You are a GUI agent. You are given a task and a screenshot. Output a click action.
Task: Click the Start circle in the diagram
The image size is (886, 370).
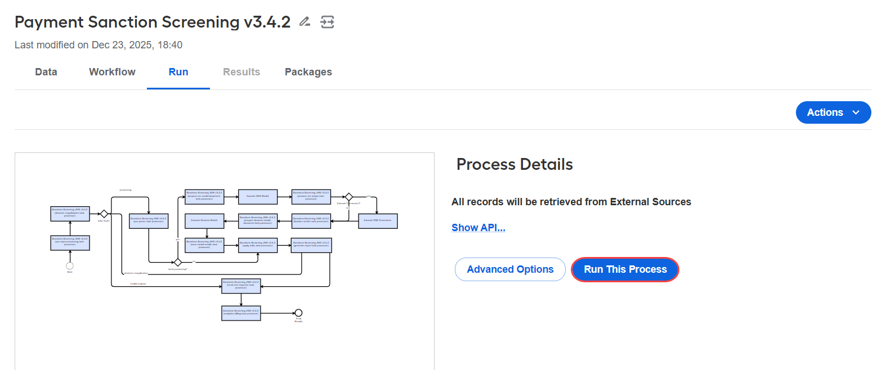(x=70, y=266)
